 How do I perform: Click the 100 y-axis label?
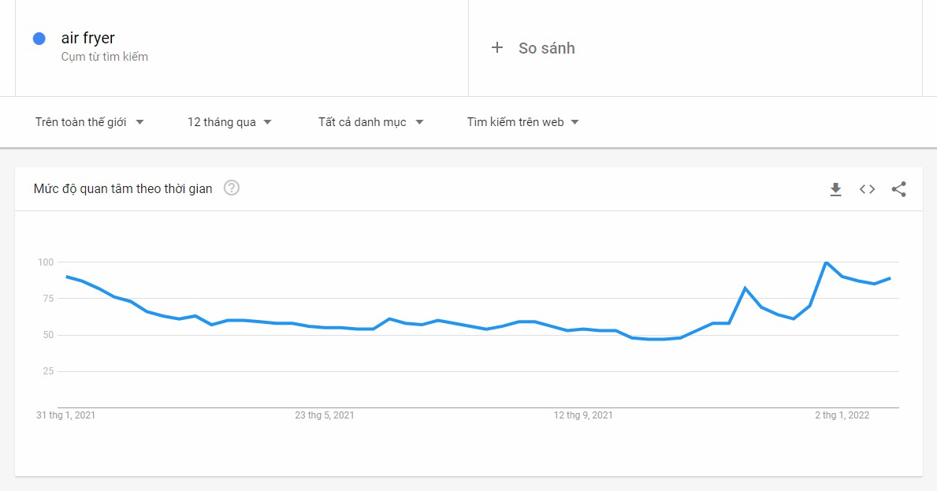coord(45,262)
